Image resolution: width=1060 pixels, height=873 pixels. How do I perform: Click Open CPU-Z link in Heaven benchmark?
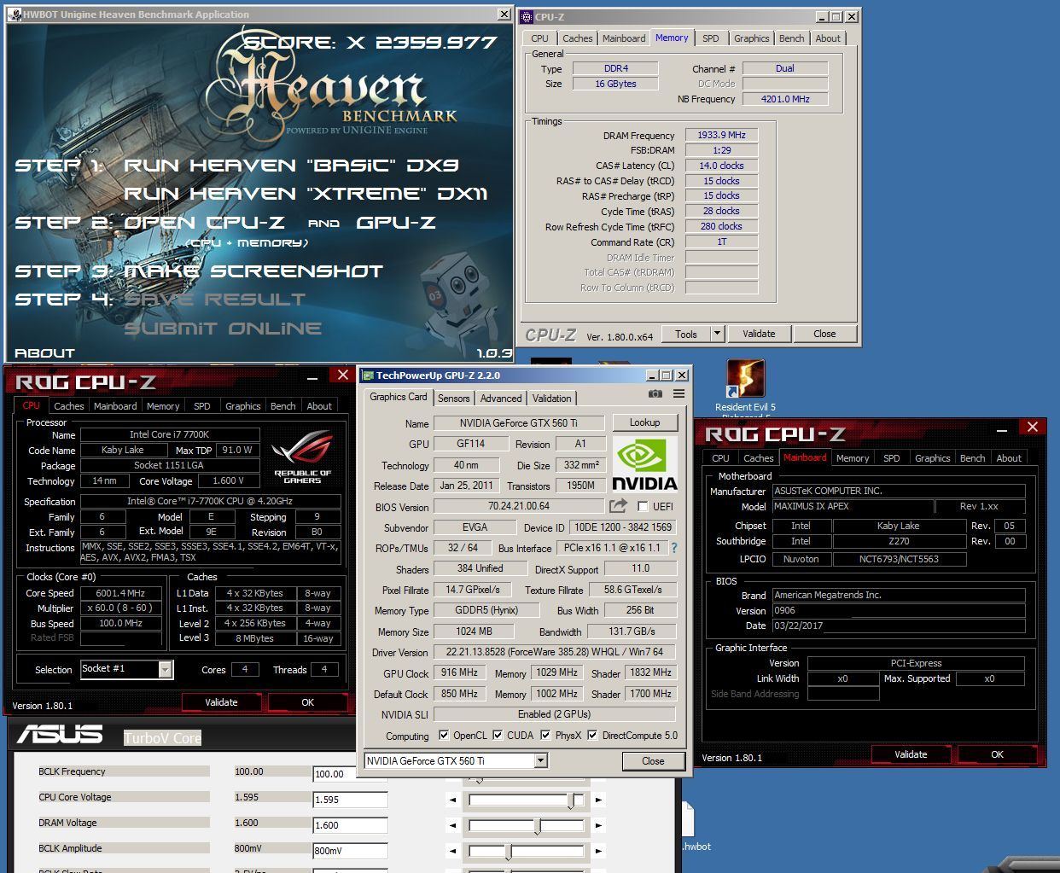204,223
